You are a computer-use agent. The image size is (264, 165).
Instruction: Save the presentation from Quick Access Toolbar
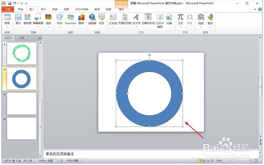[10, 3]
